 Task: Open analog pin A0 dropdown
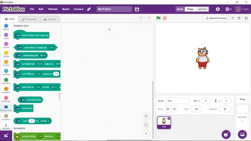pos(43,55)
